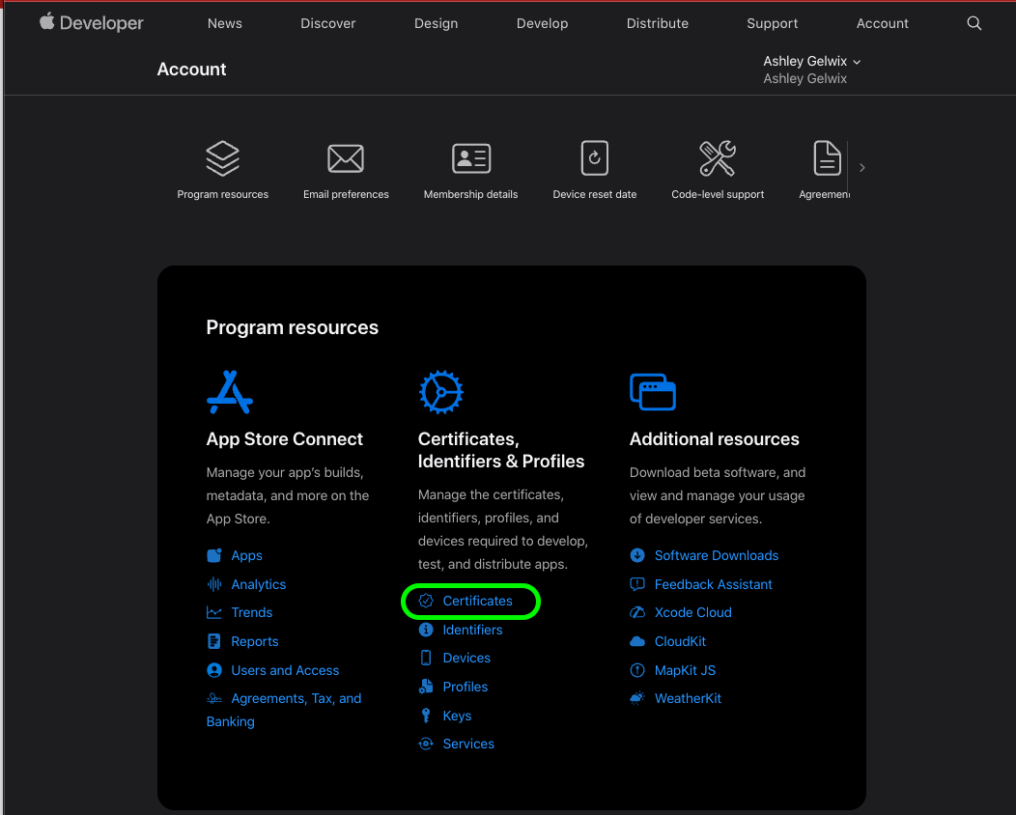
Task: Open the Account menu in the top bar
Action: click(882, 23)
